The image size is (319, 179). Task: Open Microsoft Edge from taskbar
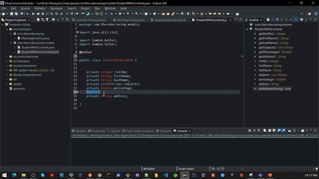pyautogui.click(x=14, y=175)
